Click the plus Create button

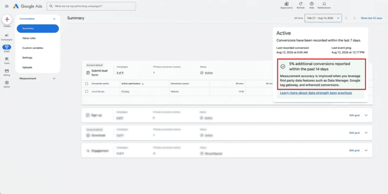[7, 19]
